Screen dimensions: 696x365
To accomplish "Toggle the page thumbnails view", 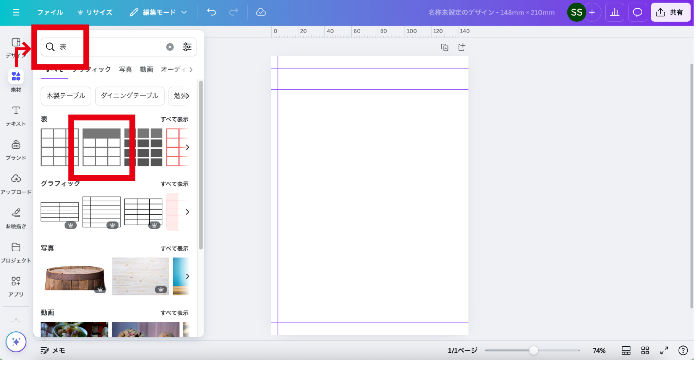I will (x=626, y=351).
